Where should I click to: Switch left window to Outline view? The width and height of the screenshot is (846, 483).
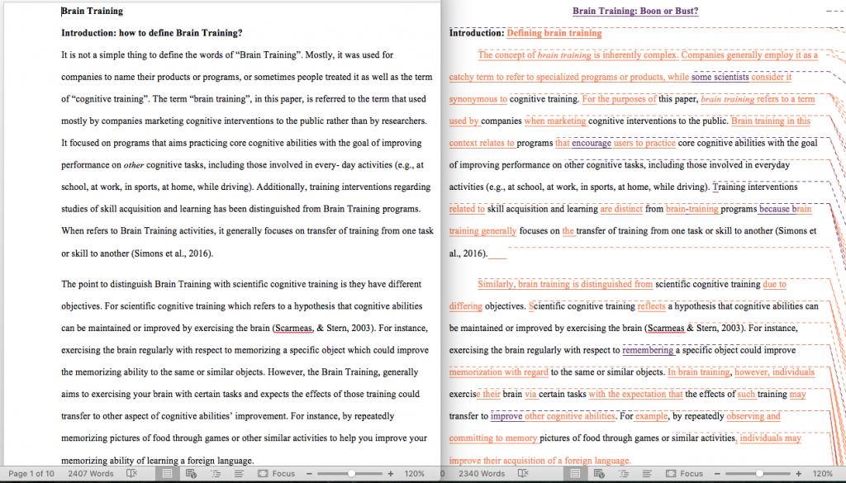point(216,473)
